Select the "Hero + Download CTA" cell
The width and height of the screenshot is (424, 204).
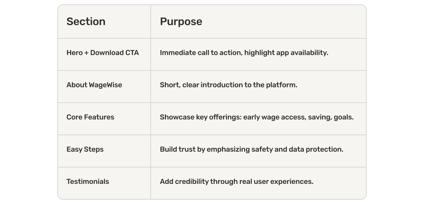[102, 53]
